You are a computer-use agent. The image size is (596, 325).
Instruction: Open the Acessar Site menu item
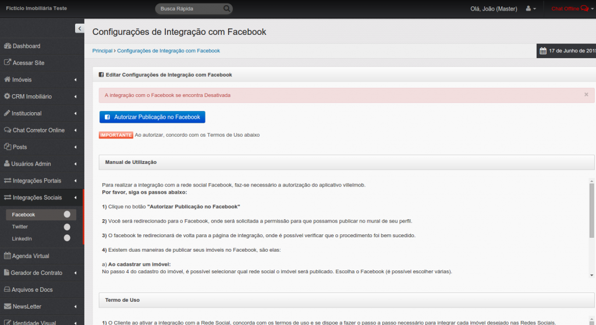42,63
